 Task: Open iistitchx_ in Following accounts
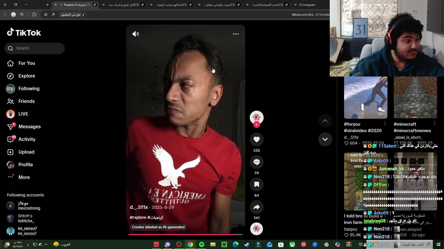pos(26,218)
